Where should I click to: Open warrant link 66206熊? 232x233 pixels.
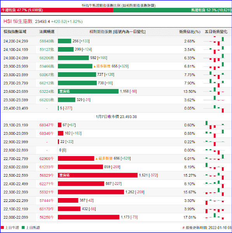pyautogui.click(x=47, y=58)
